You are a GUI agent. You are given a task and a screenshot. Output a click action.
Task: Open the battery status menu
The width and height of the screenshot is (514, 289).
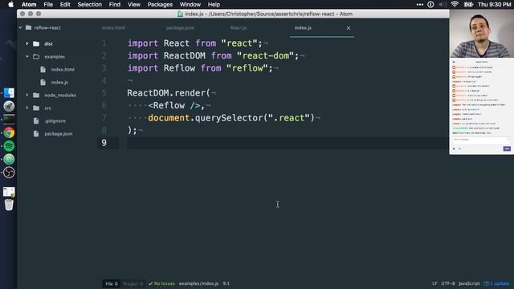468,4
